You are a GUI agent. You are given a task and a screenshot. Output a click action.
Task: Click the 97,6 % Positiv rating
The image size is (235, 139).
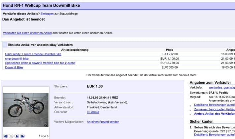click(x=218, y=93)
